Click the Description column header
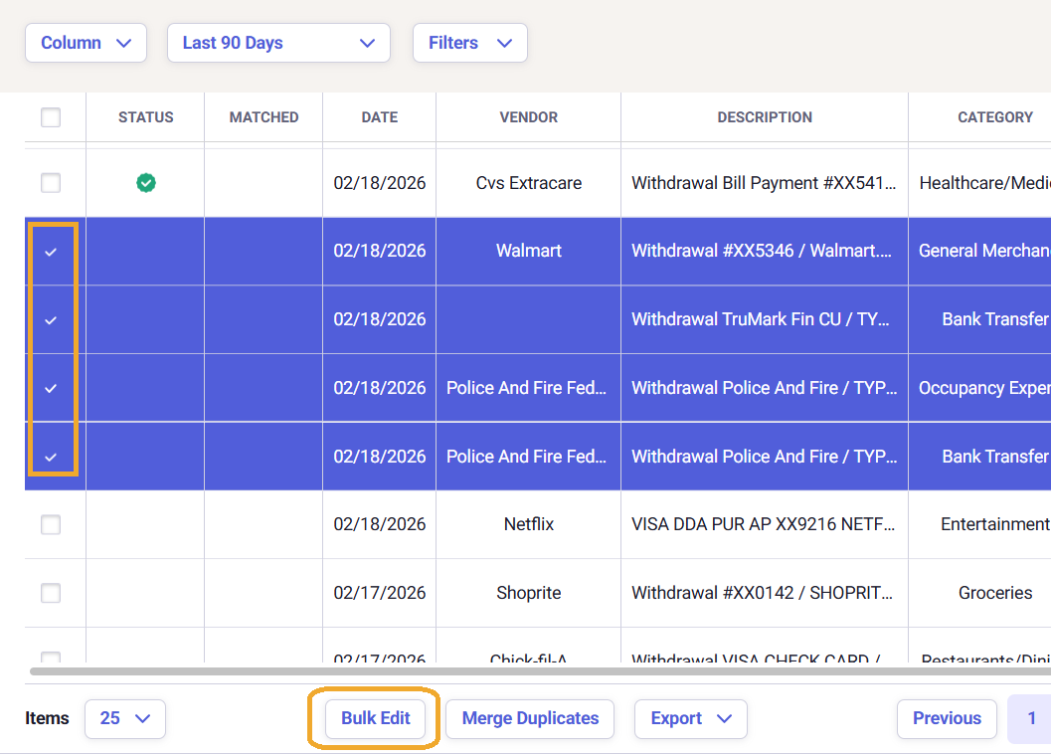Image resolution: width=1051 pixels, height=756 pixels. click(765, 117)
